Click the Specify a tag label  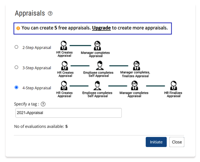pos(26,104)
